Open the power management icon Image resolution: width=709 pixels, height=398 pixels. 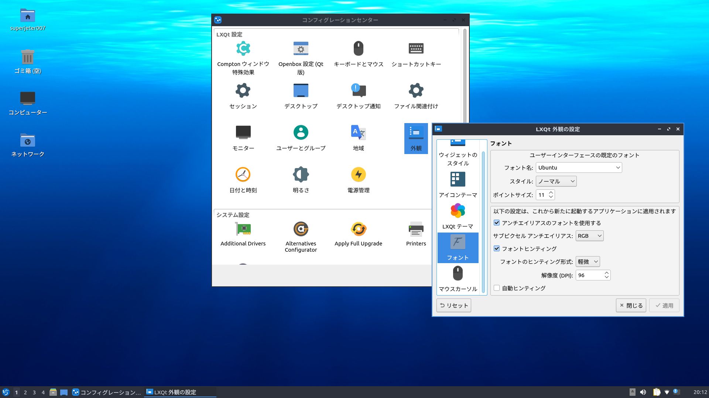[x=358, y=175]
